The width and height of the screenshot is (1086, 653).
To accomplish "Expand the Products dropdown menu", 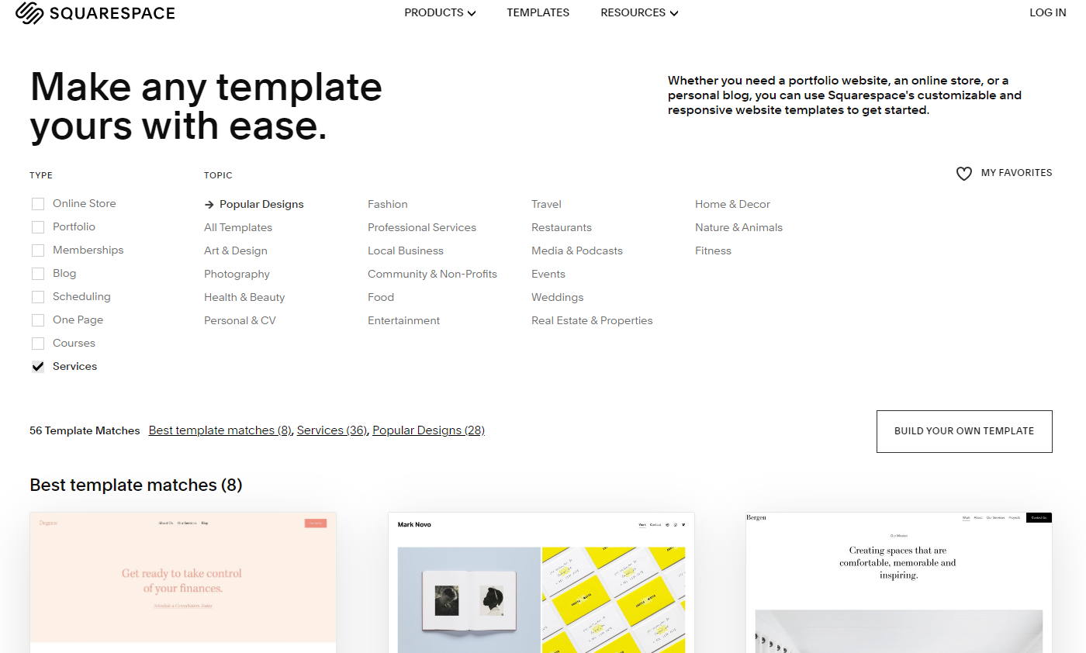I will tap(440, 12).
